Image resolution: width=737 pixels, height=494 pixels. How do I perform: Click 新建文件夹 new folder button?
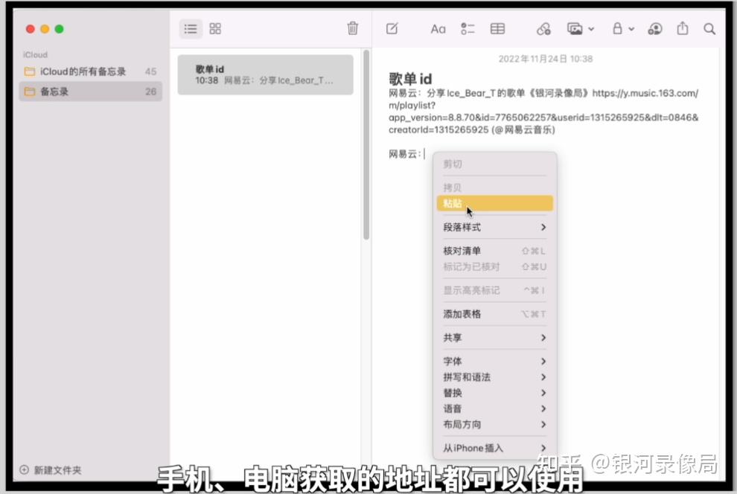point(51,469)
